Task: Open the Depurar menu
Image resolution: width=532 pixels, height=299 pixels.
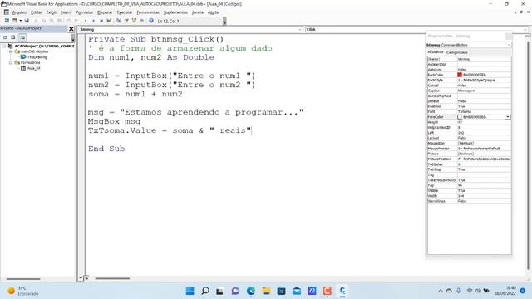Action: [x=105, y=12]
